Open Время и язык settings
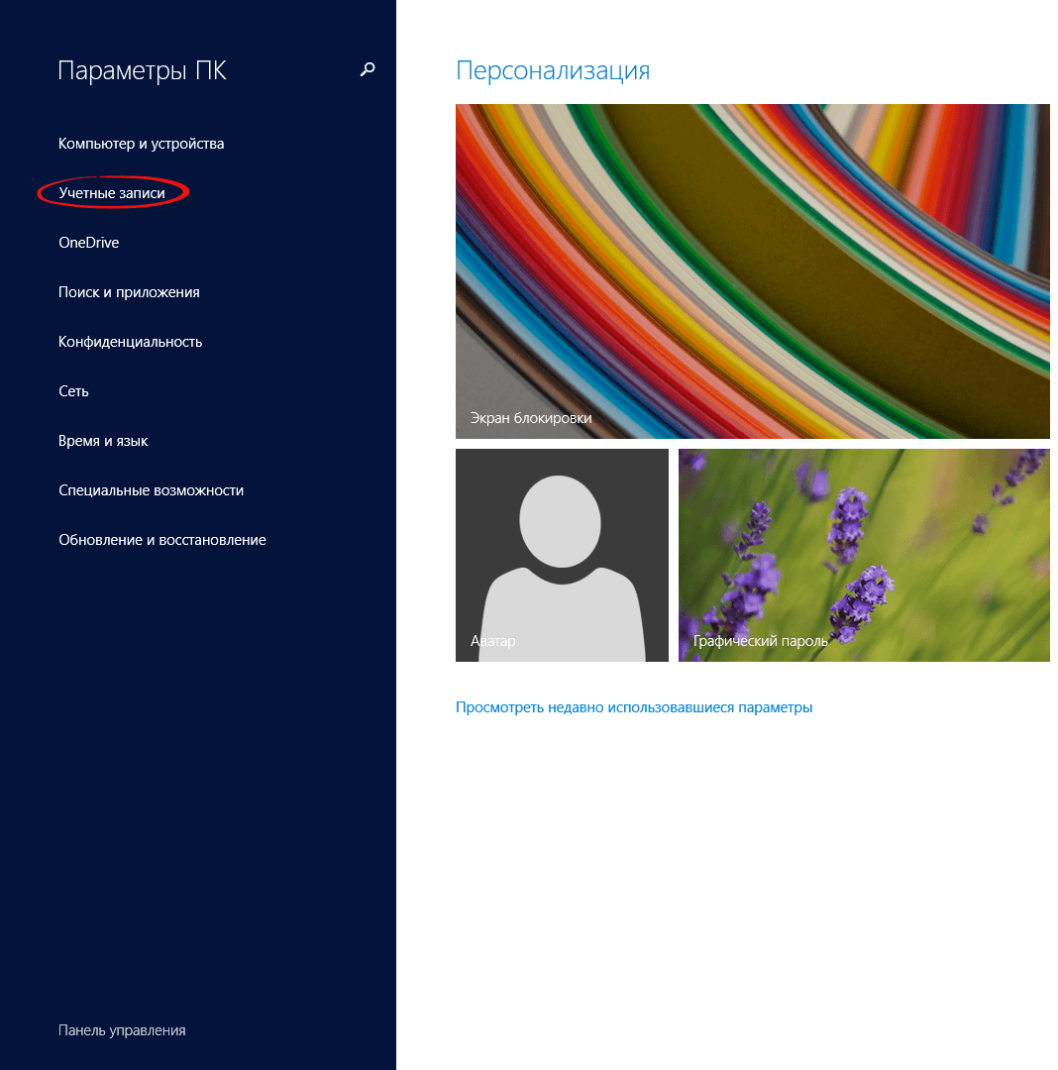 [x=103, y=441]
